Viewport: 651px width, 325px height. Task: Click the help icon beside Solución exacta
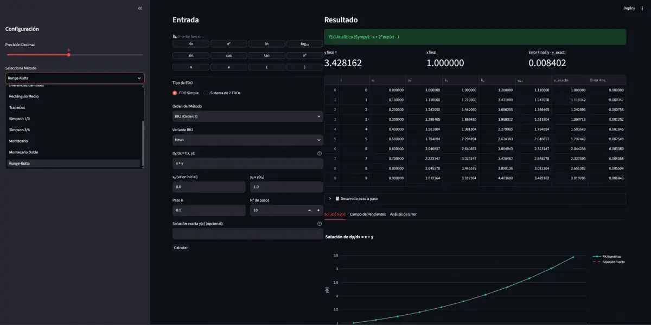320,224
